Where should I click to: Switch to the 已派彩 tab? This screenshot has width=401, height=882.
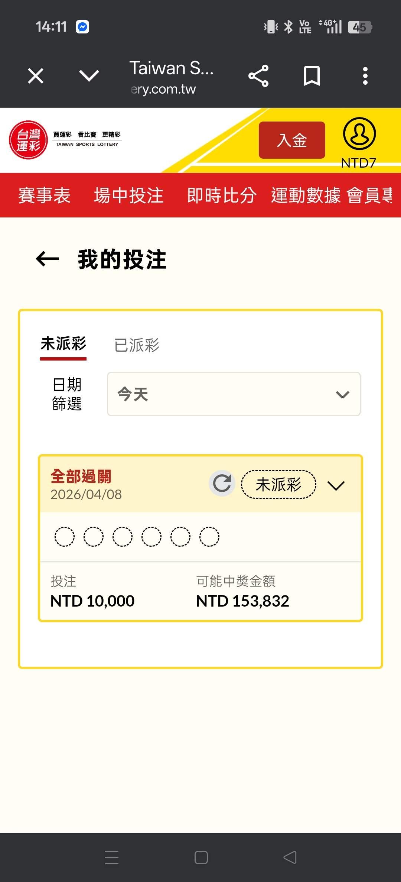click(137, 345)
